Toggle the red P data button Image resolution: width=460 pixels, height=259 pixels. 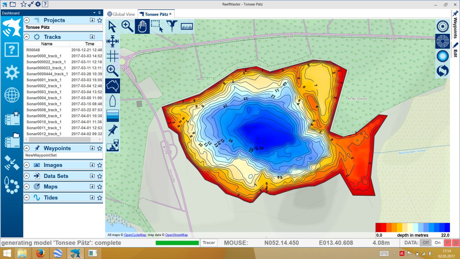tap(447, 243)
